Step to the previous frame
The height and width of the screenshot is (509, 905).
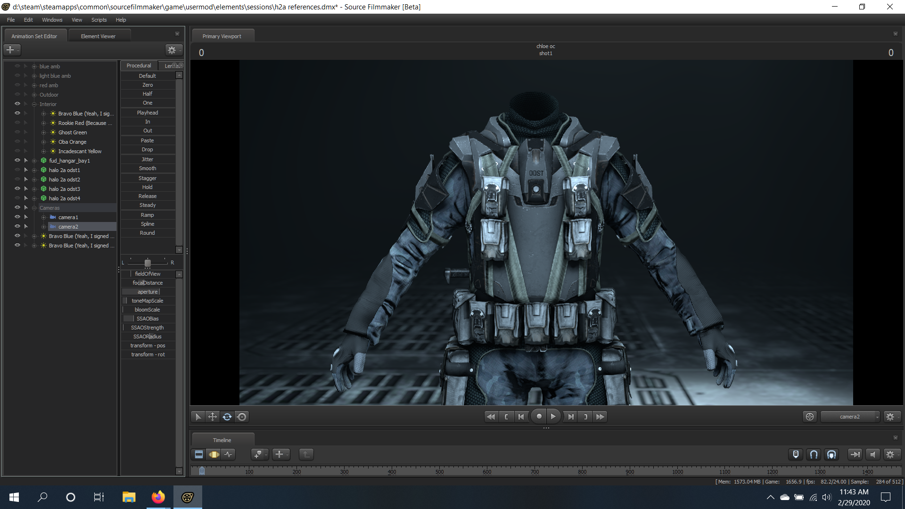(x=521, y=417)
